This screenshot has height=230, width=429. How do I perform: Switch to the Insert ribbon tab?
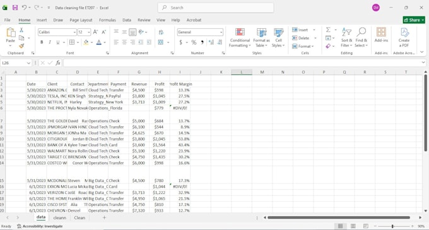click(42, 20)
